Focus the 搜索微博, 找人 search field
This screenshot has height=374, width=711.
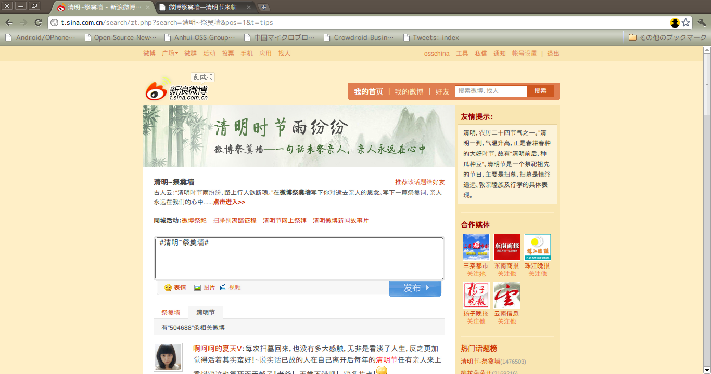click(x=491, y=91)
